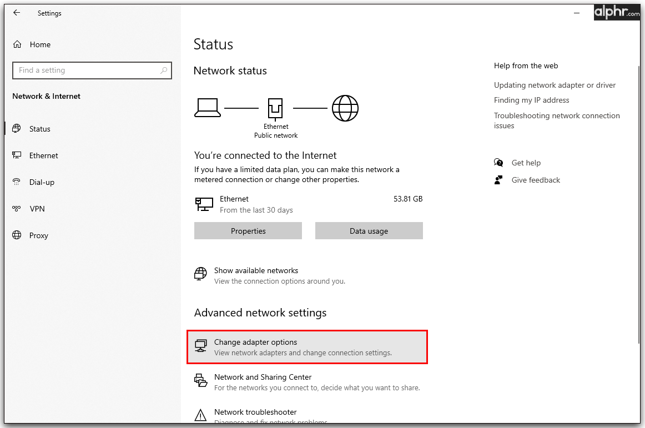
Task: Click the Ethernet port diagram icon
Action: point(275,108)
